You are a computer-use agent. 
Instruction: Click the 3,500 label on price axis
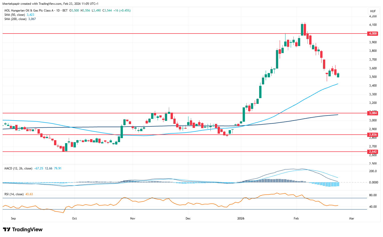373,77
